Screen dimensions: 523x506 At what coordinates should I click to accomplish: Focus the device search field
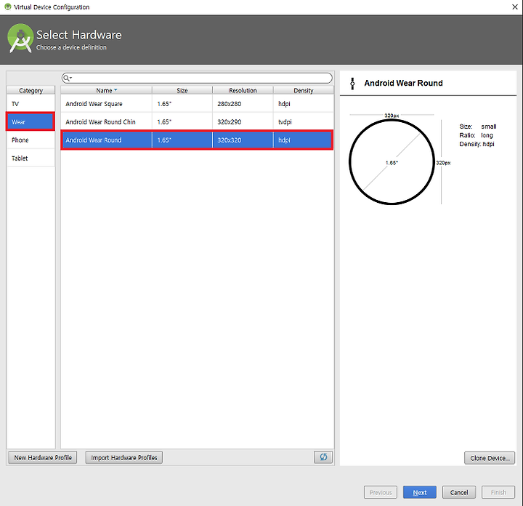[x=197, y=78]
